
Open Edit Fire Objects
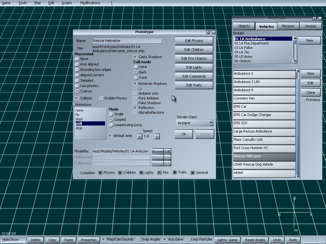[194, 58]
